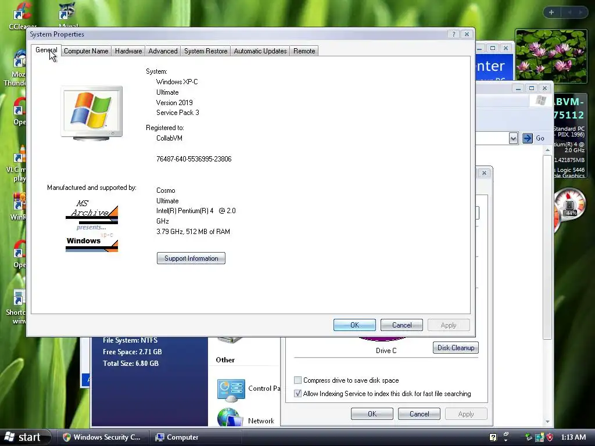Cancel the System Properties dialog
This screenshot has height=446, width=595.
tap(402, 325)
